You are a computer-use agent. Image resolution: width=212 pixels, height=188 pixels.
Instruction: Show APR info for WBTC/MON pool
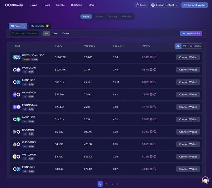[x=155, y=157]
